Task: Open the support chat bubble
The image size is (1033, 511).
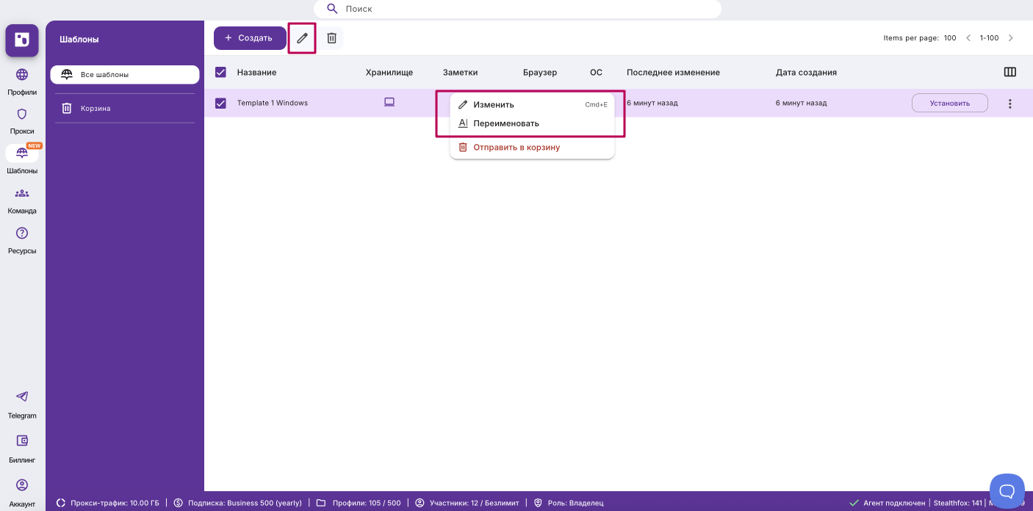Action: coord(1007,491)
